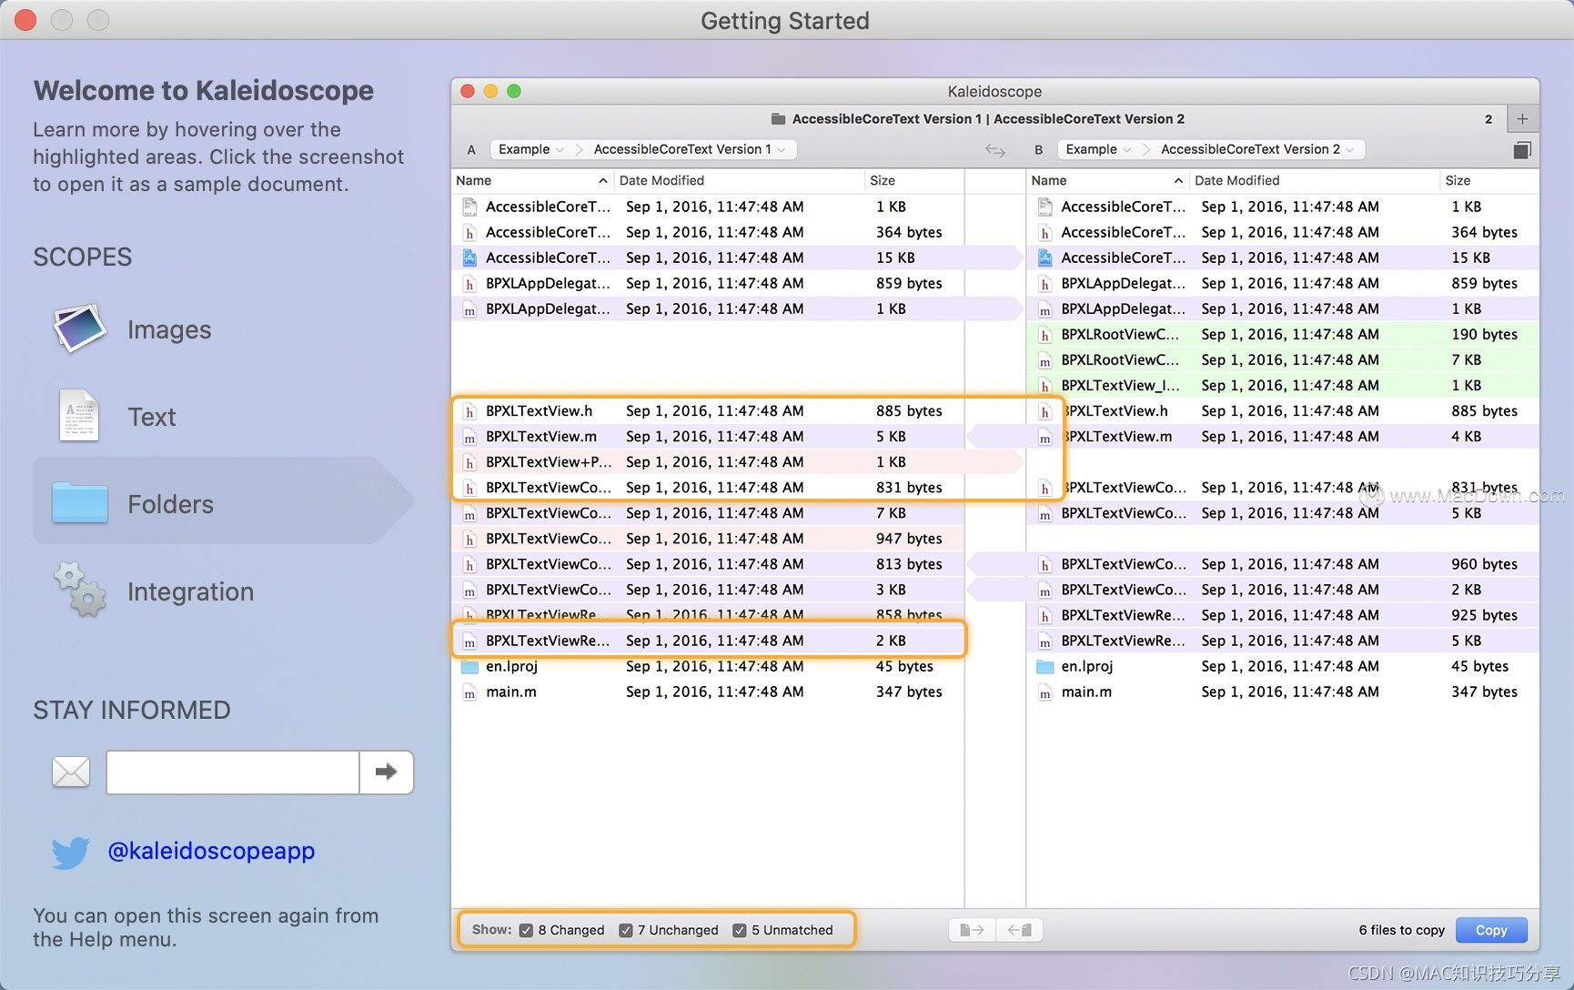Screen dimensions: 1574x990
Task: Select main.m in left pane
Action: (708, 692)
